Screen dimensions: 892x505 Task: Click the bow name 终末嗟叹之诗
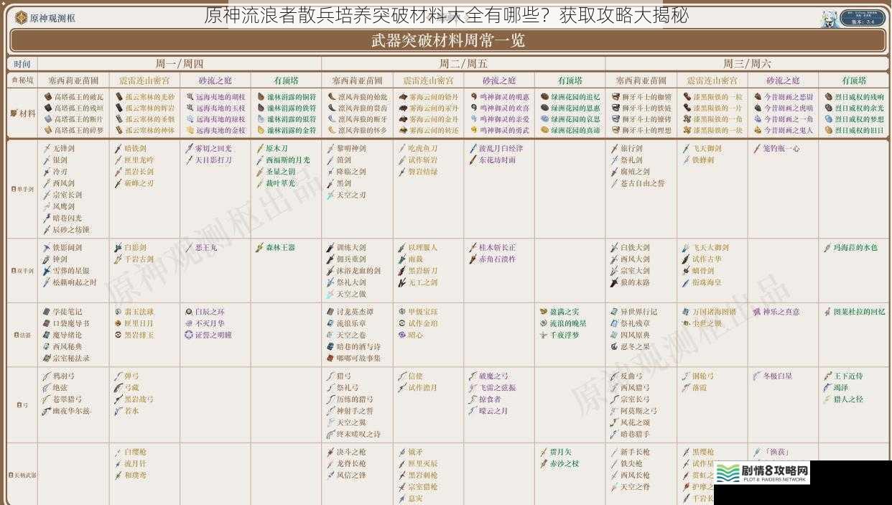pyautogui.click(x=358, y=434)
